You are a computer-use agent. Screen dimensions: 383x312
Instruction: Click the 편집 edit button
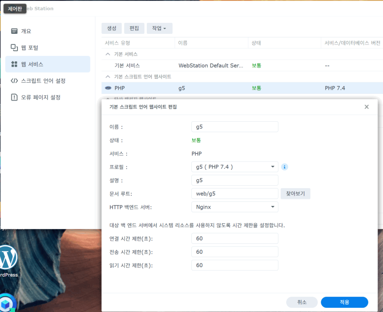134,28
